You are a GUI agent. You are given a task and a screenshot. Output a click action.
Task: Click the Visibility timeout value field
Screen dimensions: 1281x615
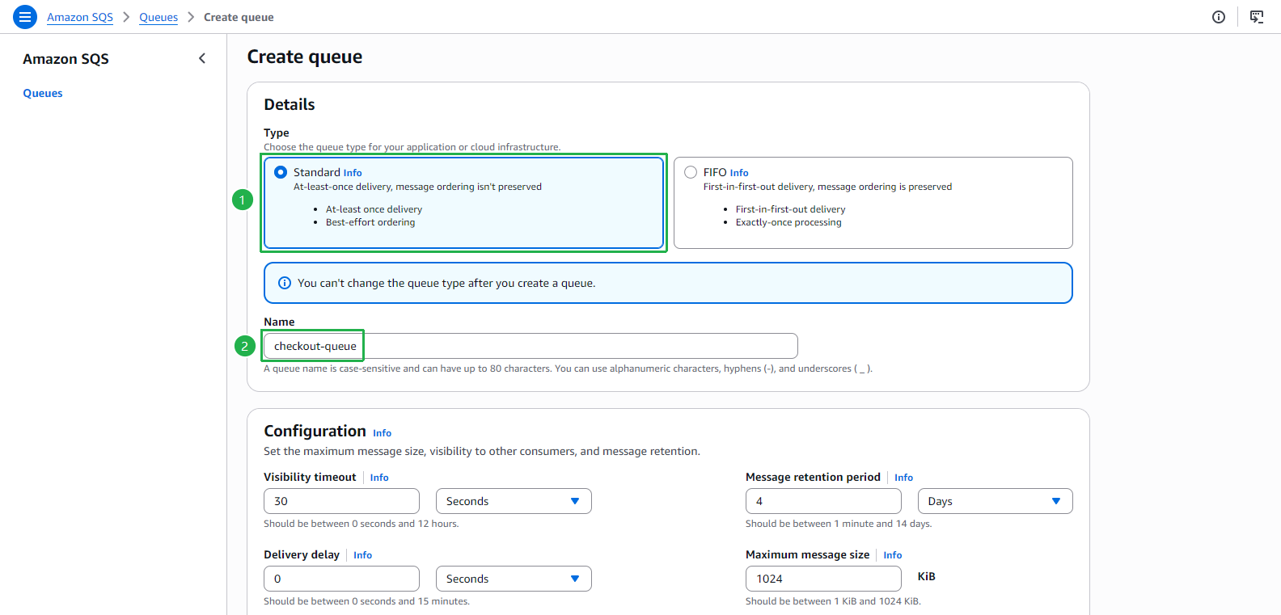coord(341,501)
